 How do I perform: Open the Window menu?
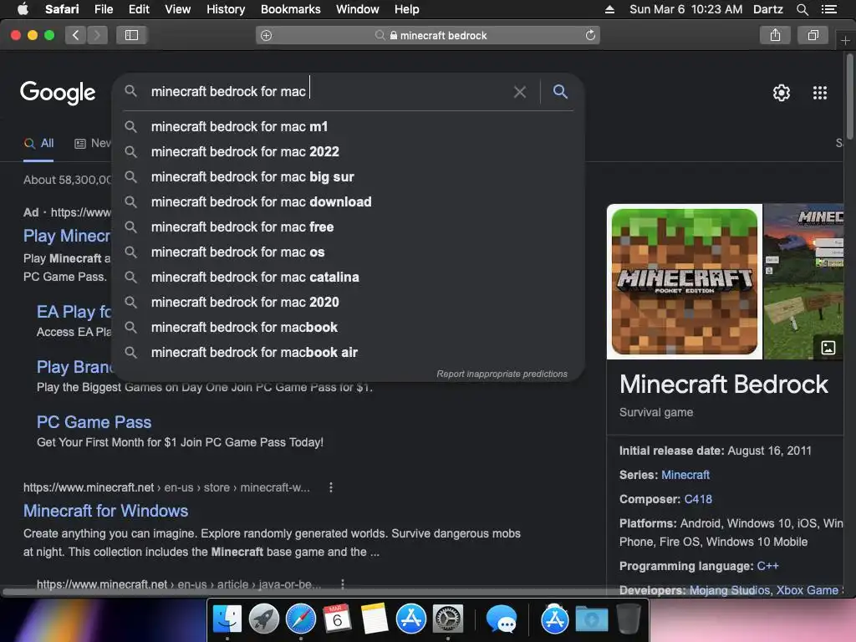[357, 9]
